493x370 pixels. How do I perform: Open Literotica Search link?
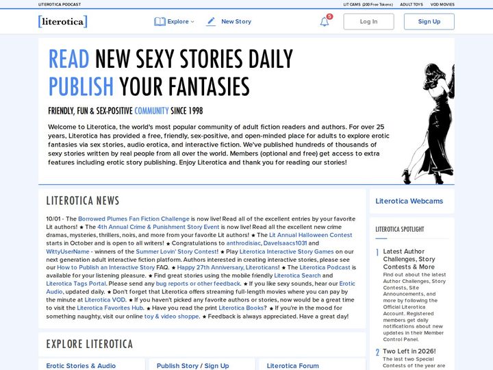297,275
